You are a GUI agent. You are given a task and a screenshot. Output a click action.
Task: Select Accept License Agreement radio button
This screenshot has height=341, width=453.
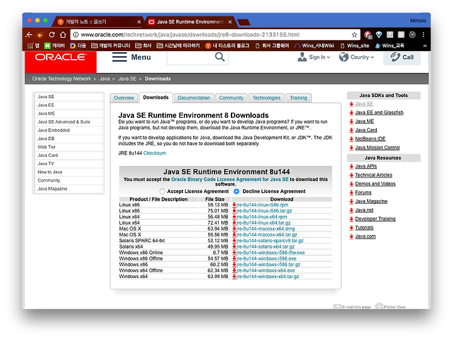[162, 192]
